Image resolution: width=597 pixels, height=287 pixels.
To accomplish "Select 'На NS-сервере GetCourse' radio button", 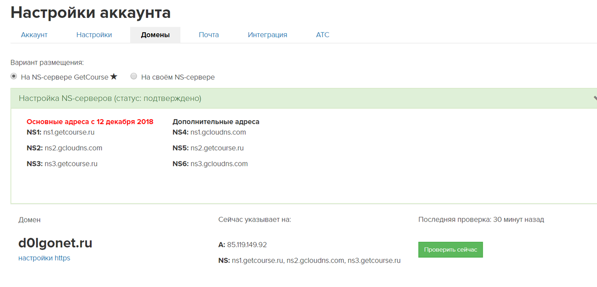I will [14, 76].
